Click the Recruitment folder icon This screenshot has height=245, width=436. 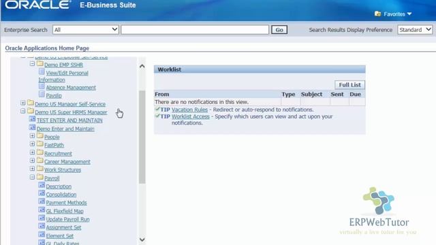pyautogui.click(x=40, y=152)
